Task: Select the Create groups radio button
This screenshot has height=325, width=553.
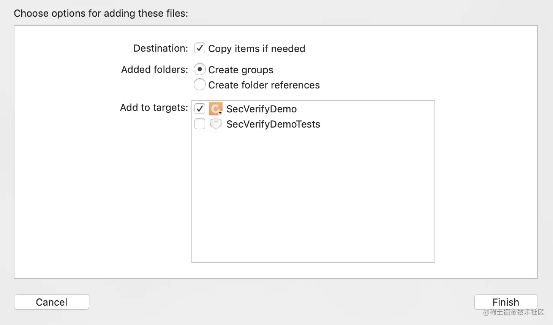Action: tap(200, 69)
